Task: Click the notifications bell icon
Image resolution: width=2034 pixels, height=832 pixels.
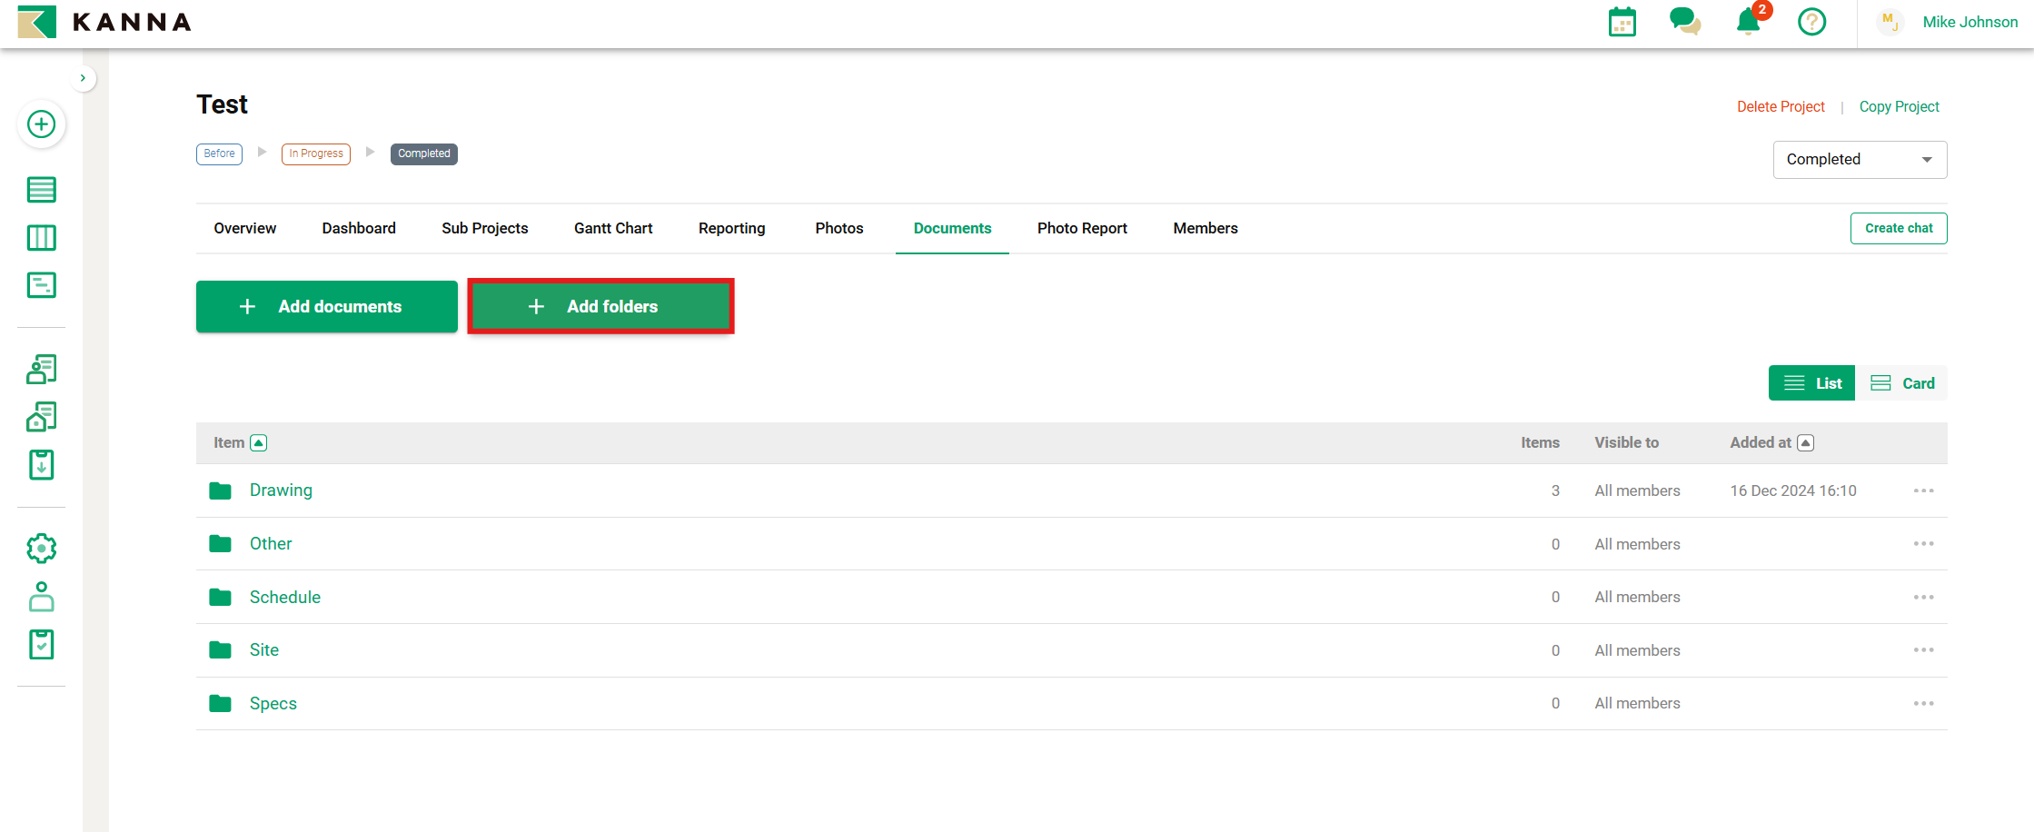Action: (x=1748, y=22)
